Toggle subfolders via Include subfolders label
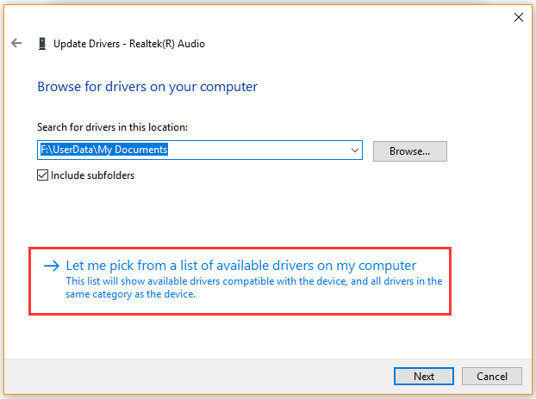The width and height of the screenshot is (536, 399). tap(93, 175)
